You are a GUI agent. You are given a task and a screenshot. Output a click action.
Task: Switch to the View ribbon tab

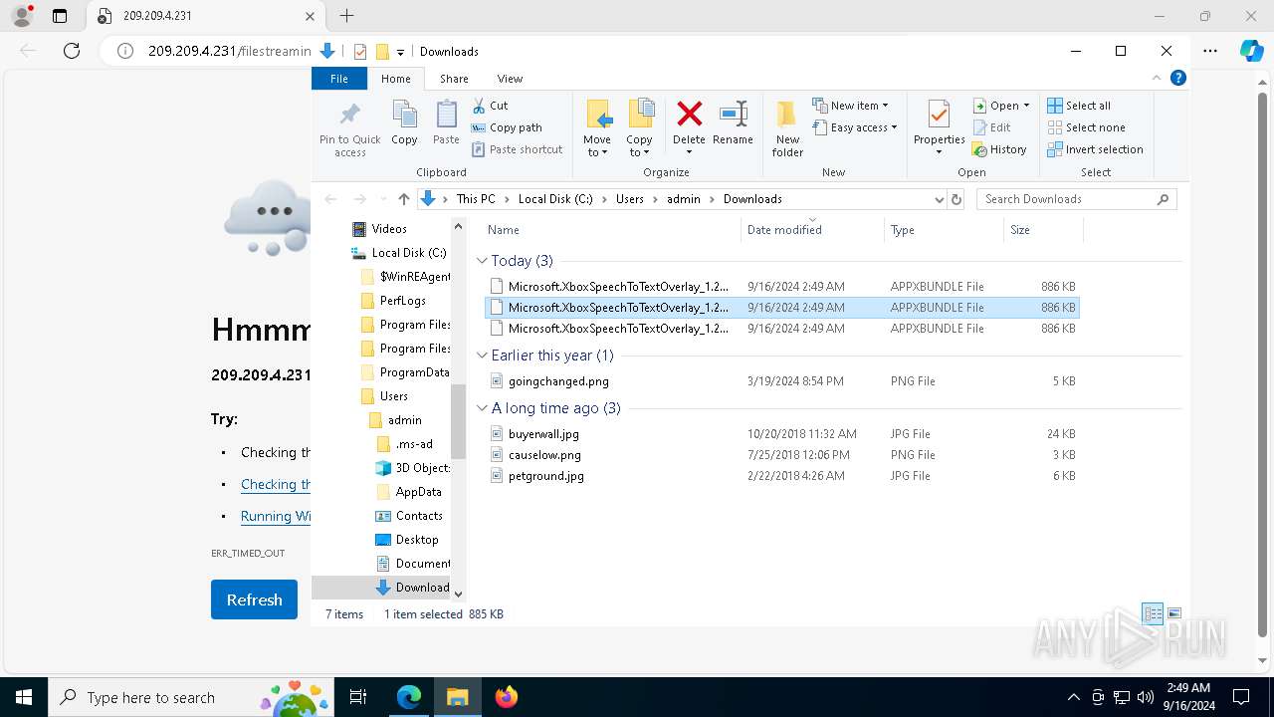click(x=510, y=79)
